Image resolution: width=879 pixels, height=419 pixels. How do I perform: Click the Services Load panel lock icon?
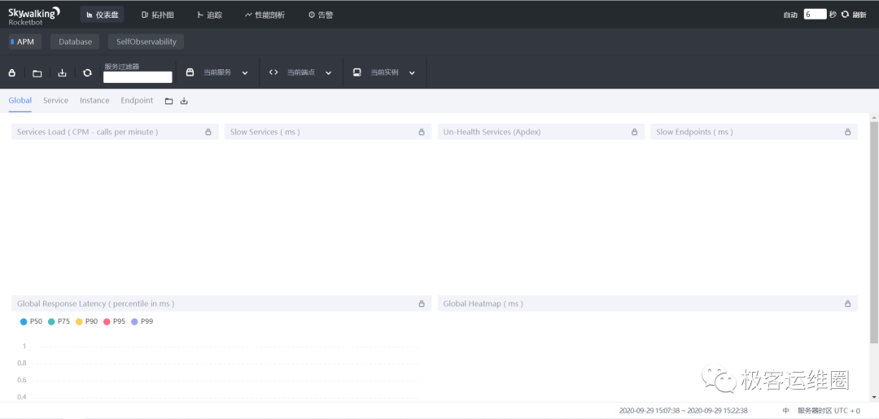208,132
